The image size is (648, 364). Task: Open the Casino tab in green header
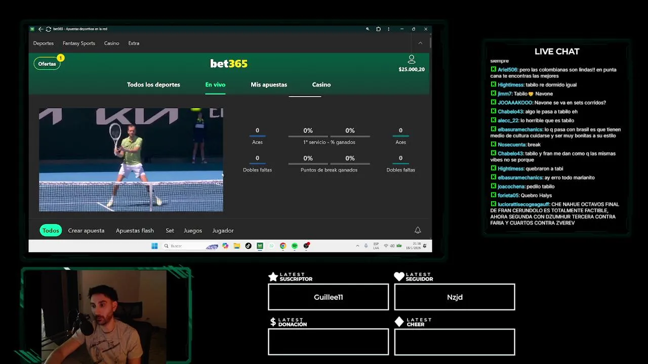click(321, 84)
